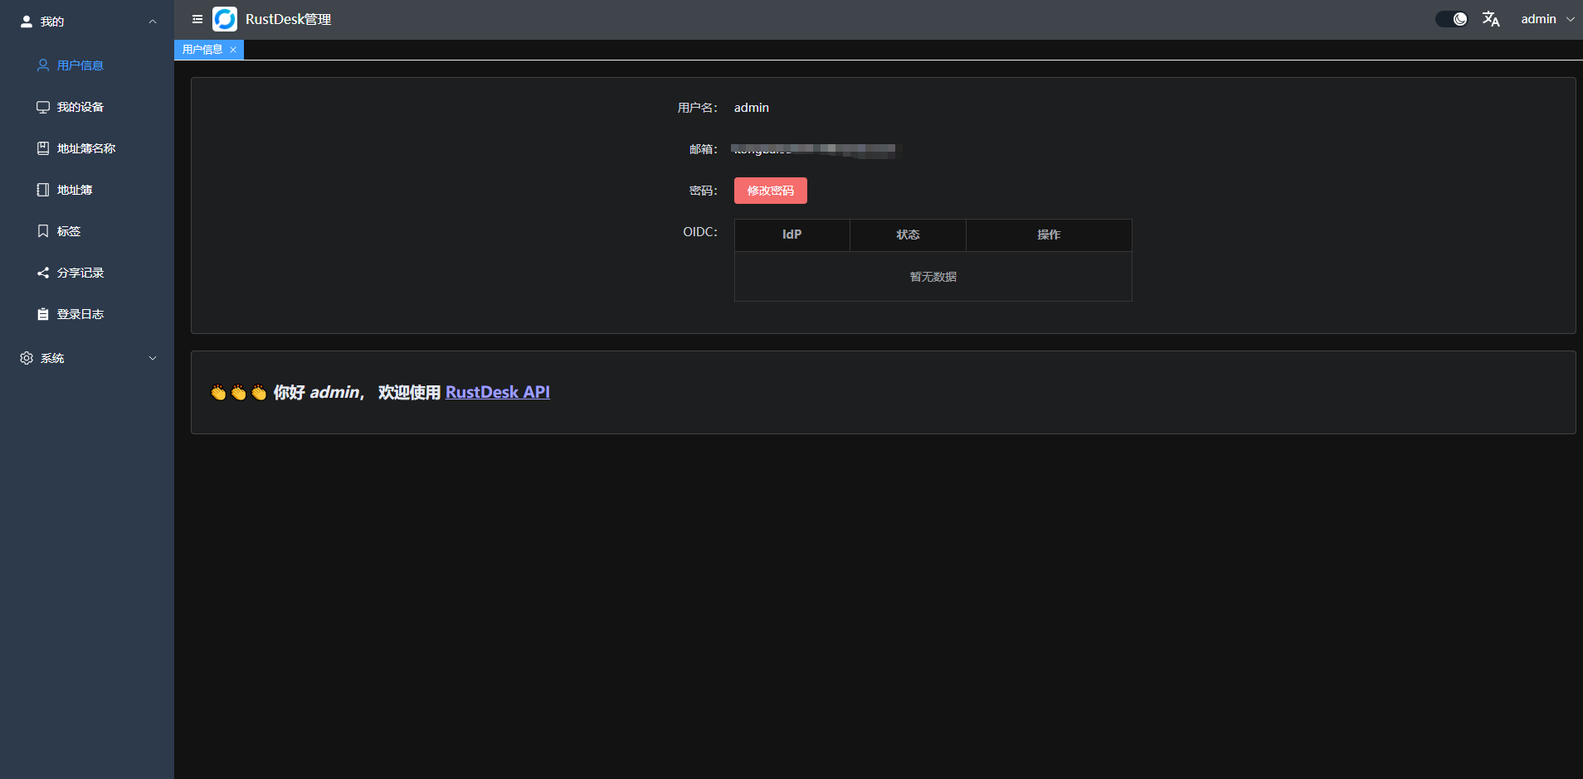The image size is (1583, 779).
Task: Close the 用户信息 tab
Action: point(233,50)
